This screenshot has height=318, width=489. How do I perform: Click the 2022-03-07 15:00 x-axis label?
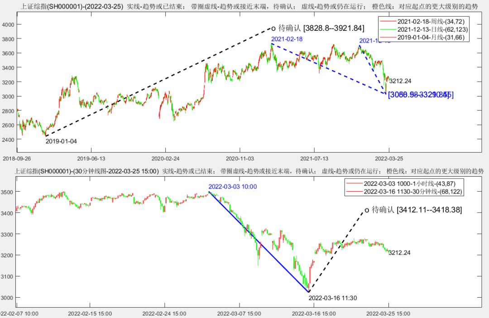point(239,313)
